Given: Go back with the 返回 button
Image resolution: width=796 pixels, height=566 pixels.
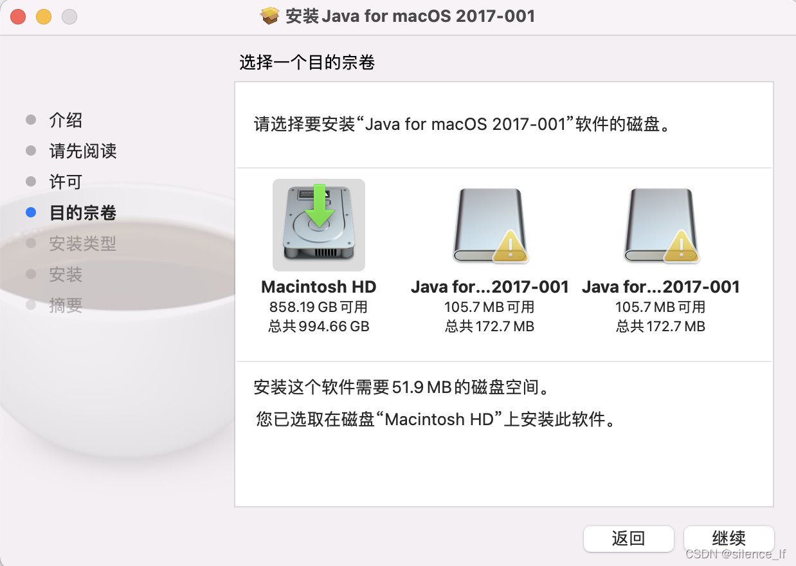Looking at the screenshot, I should tap(628, 539).
